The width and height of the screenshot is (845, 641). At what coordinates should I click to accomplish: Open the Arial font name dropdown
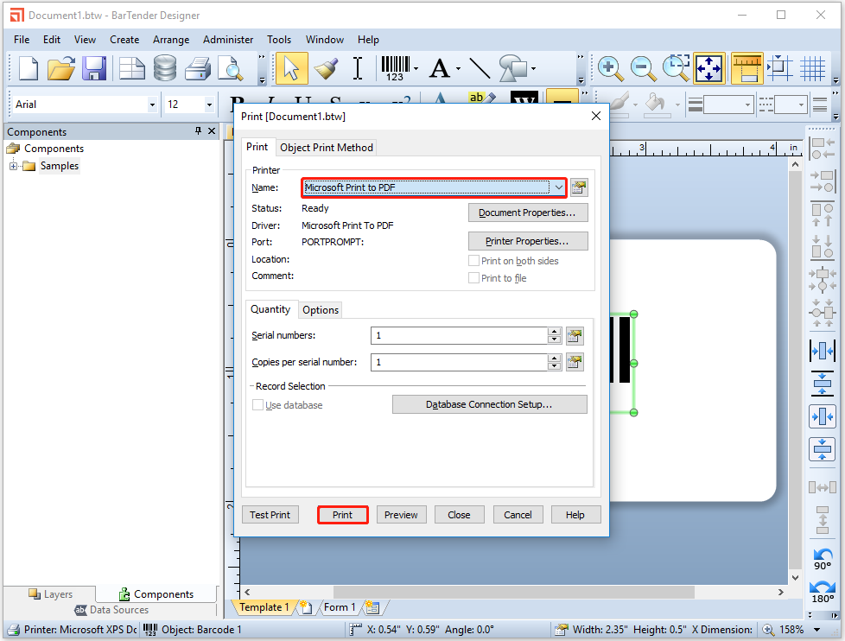(153, 105)
